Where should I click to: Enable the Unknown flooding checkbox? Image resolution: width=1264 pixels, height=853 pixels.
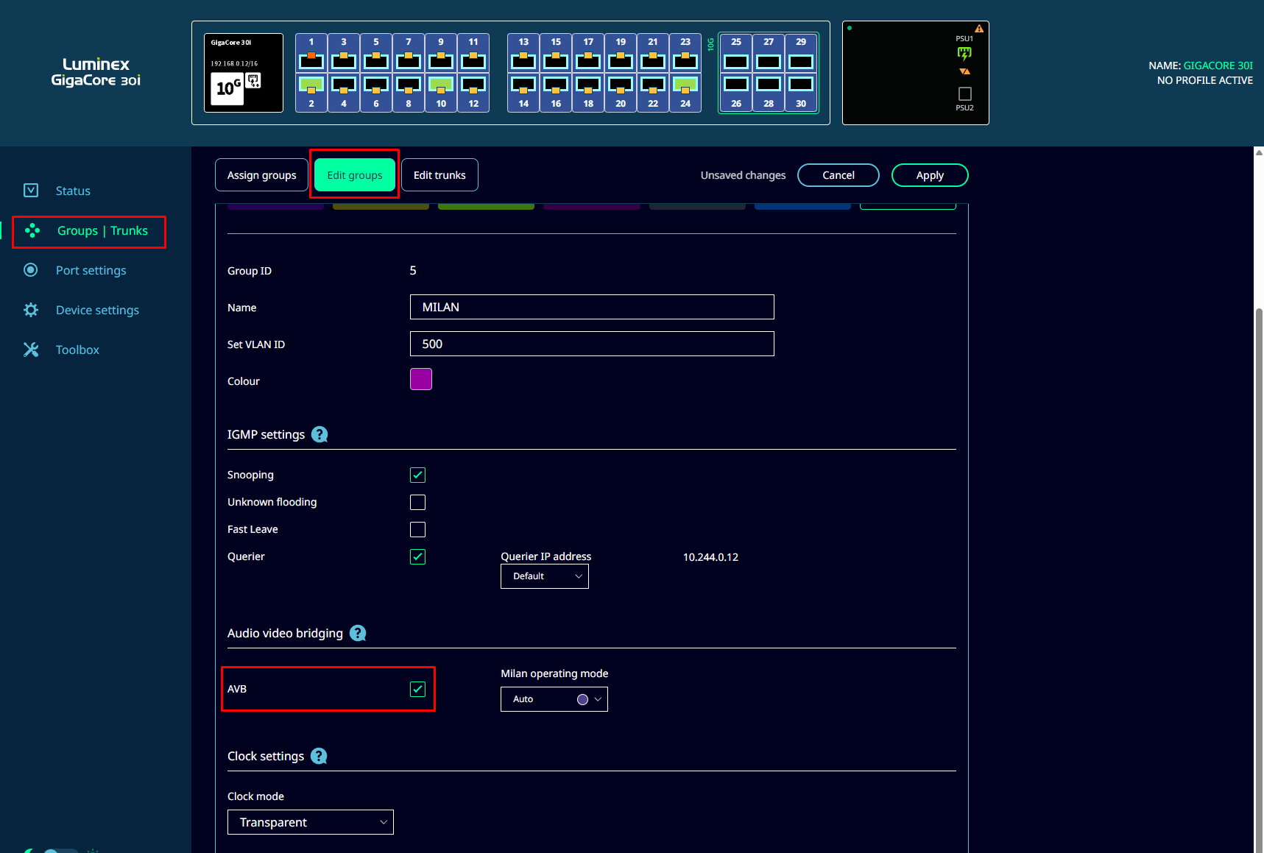tap(417, 503)
